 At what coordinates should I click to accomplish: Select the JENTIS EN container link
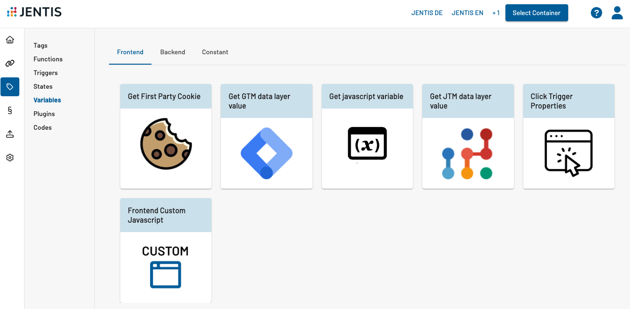tap(468, 13)
